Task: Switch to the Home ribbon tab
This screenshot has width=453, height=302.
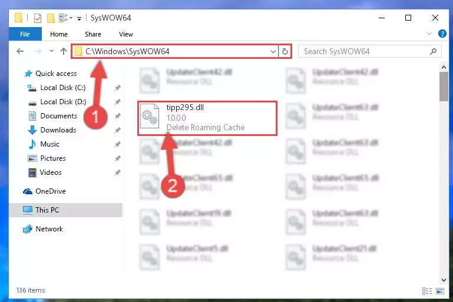Action: coord(59,34)
